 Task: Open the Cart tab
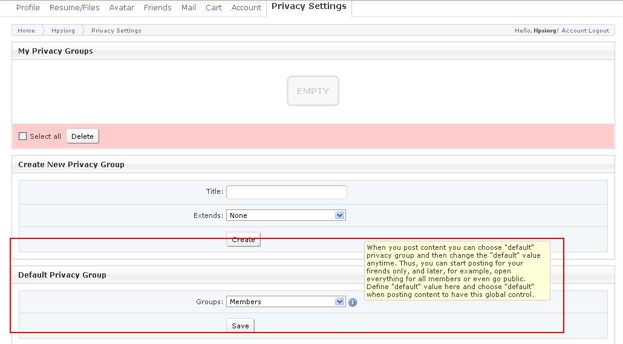(x=214, y=8)
